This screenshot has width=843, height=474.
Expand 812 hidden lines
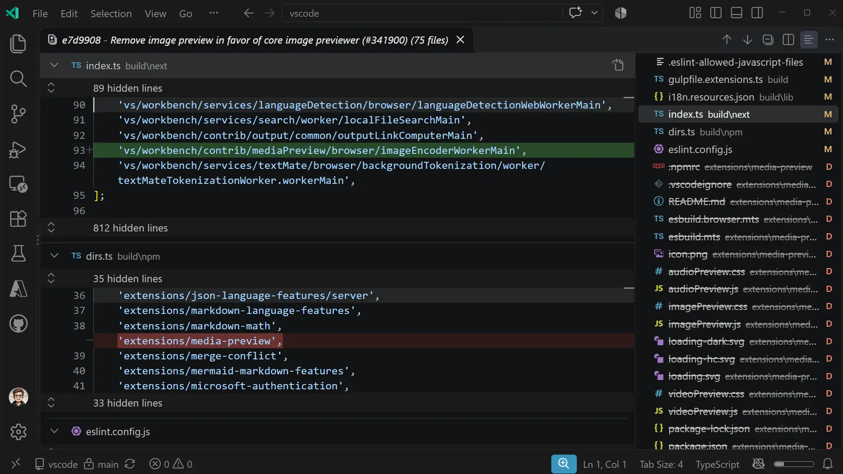pyautogui.click(x=51, y=228)
